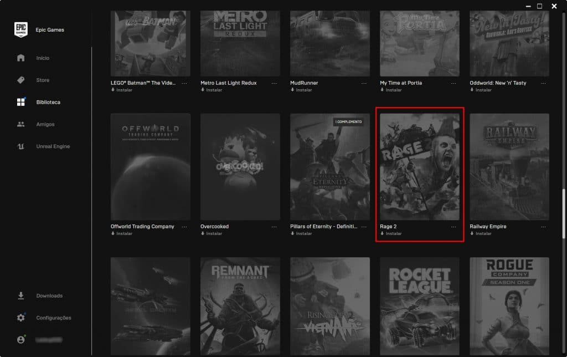Screen dimensions: 567x357
Task: Open the user profile avatar icon
Action: pos(21,340)
